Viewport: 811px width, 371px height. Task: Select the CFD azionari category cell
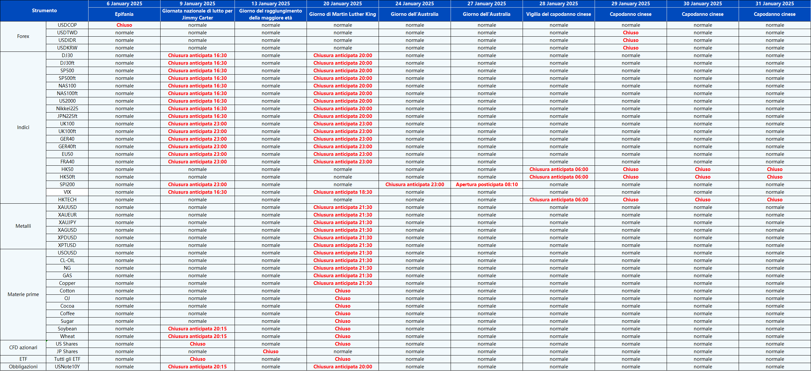coord(23,348)
